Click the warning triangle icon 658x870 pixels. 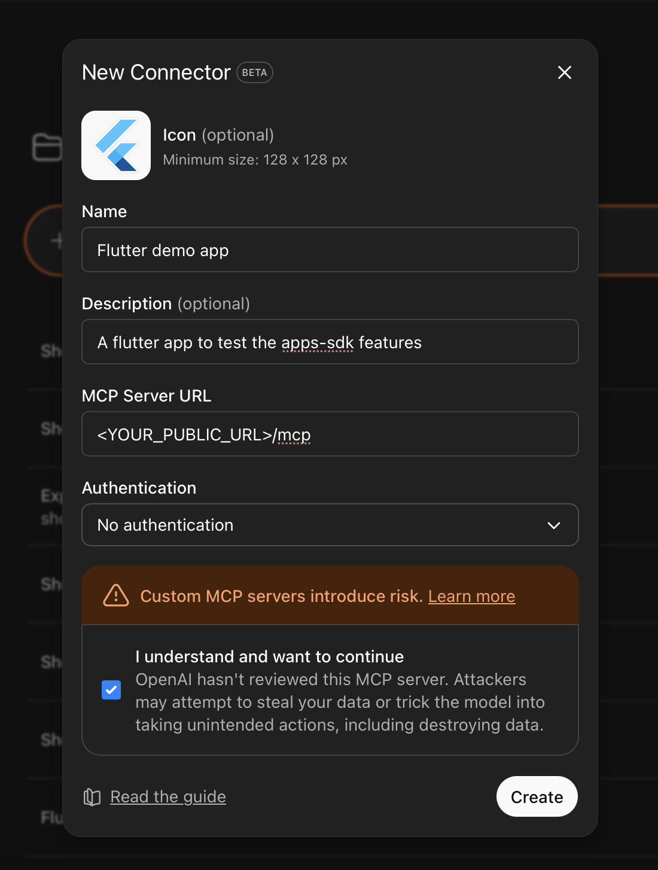click(x=115, y=595)
